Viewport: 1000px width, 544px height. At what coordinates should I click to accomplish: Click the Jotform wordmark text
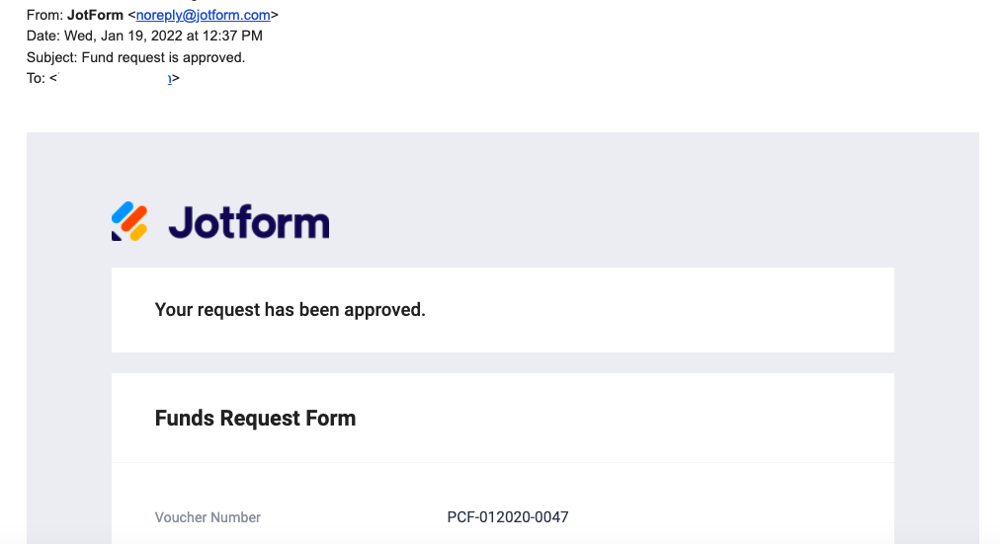click(x=248, y=222)
